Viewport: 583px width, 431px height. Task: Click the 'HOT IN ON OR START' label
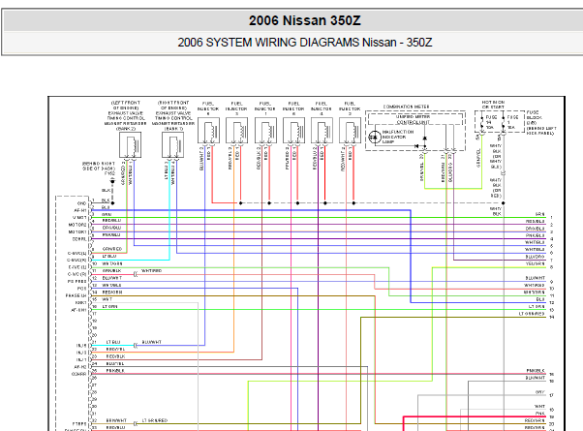click(x=493, y=105)
